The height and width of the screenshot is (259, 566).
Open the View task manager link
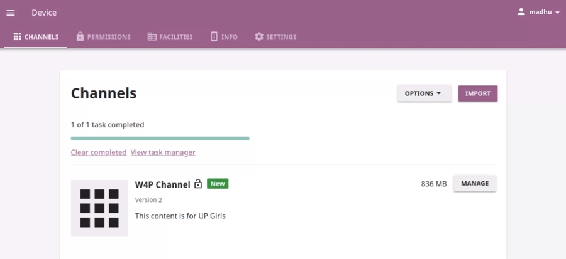163,152
